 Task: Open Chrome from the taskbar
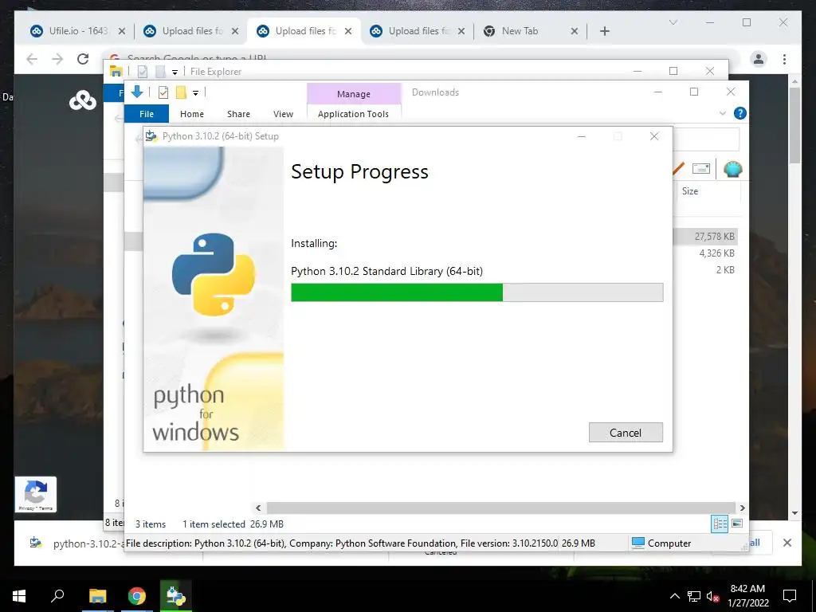tap(137, 596)
